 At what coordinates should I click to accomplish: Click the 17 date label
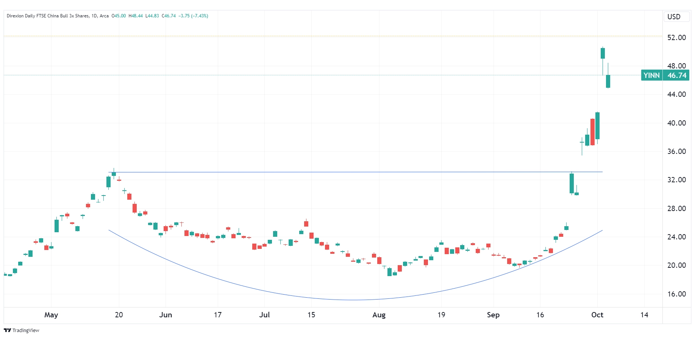[x=217, y=315]
